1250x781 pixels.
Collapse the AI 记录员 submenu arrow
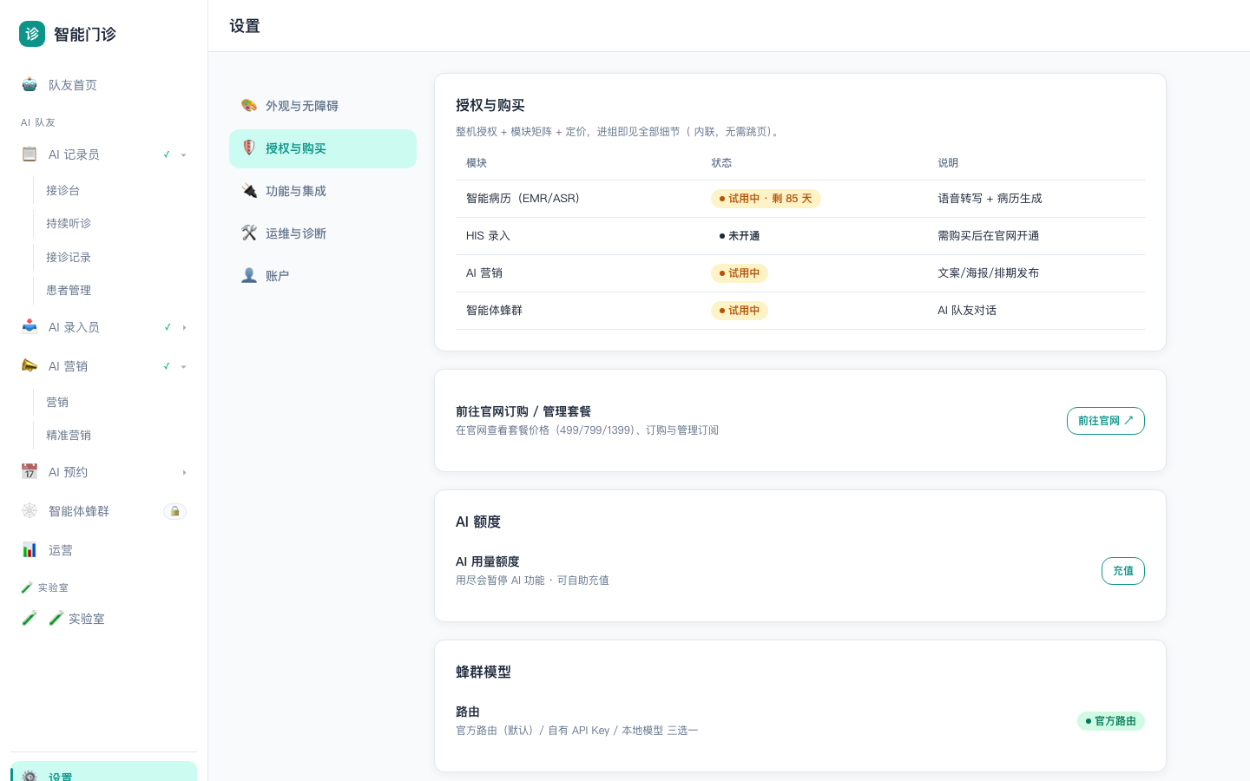pyautogui.click(x=184, y=155)
